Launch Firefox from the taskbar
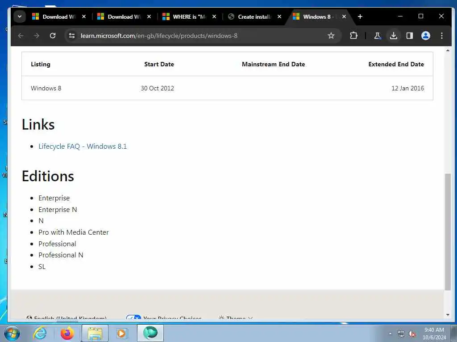The image size is (457, 342). click(x=67, y=333)
